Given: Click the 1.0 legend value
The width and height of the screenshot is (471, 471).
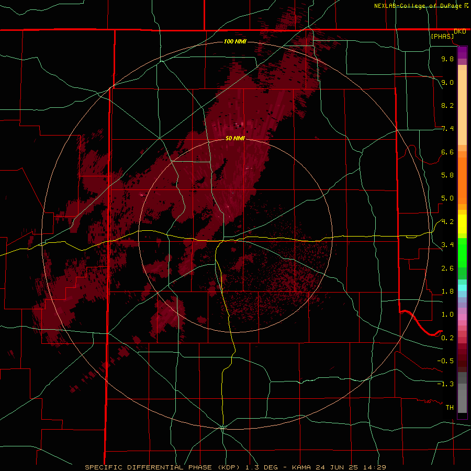Looking at the screenshot, I should (447, 315).
